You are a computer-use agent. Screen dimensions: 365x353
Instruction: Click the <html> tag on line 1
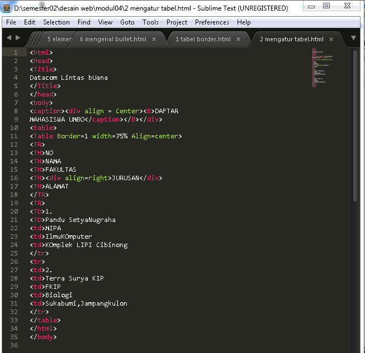point(41,52)
